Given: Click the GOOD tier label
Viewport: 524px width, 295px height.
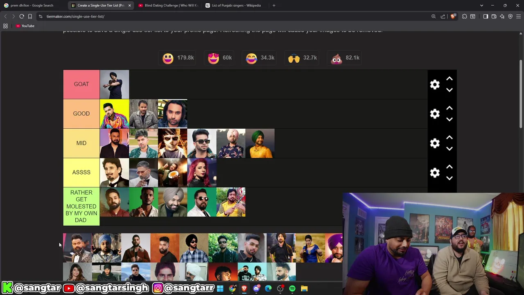Looking at the screenshot, I should (x=81, y=114).
